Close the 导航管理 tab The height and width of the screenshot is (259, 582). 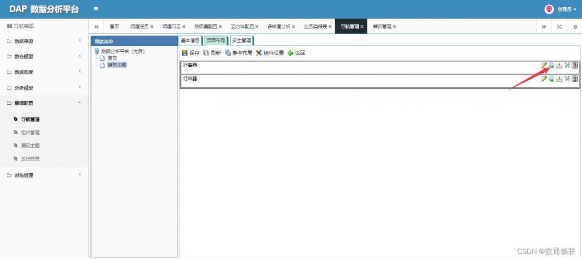362,27
